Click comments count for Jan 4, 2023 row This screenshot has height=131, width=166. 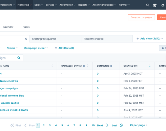point(98,110)
